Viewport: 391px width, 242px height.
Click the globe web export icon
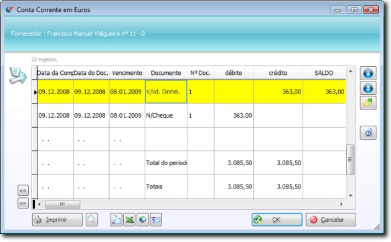pyautogui.click(x=143, y=219)
